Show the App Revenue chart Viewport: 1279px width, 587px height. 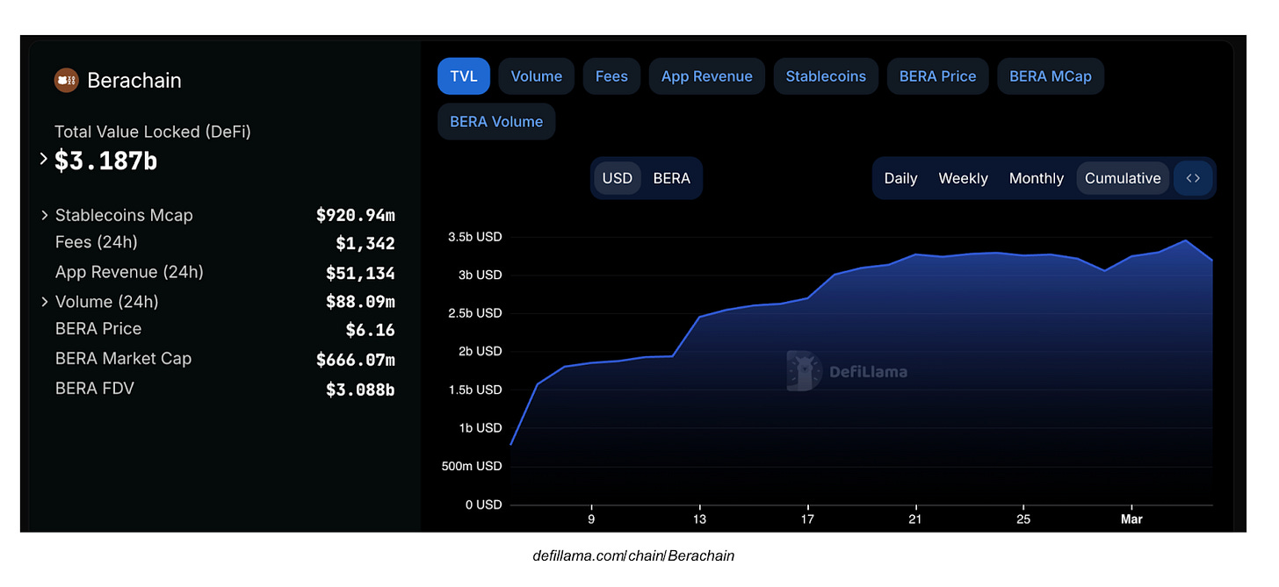click(x=706, y=76)
